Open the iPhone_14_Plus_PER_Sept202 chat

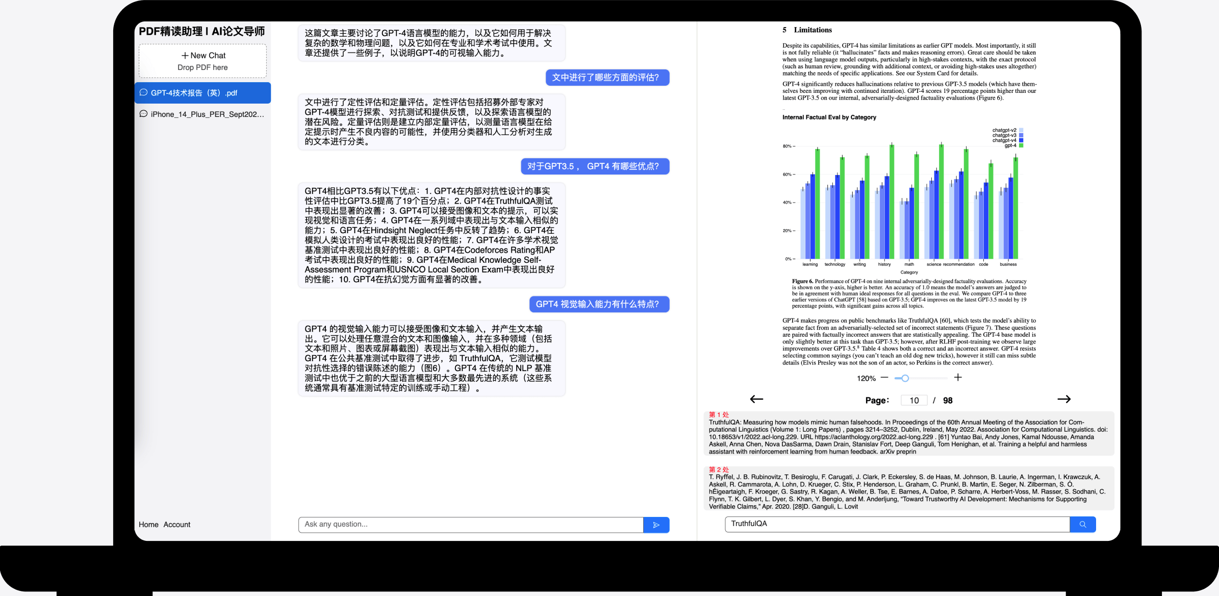point(207,114)
